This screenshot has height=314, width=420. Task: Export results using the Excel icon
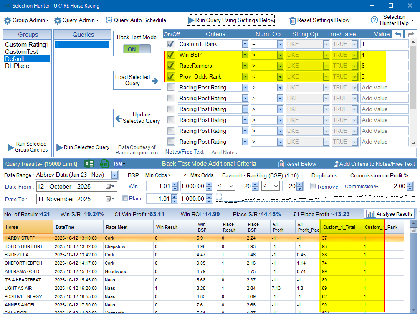coord(89,164)
